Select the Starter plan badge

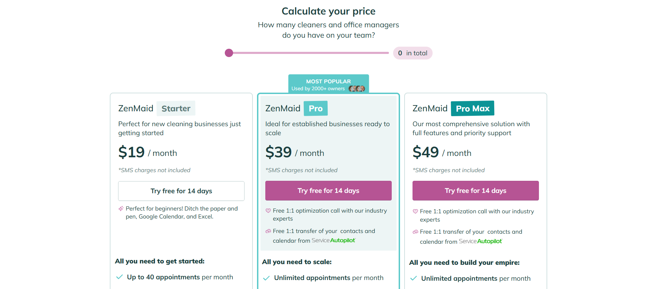[x=176, y=108]
